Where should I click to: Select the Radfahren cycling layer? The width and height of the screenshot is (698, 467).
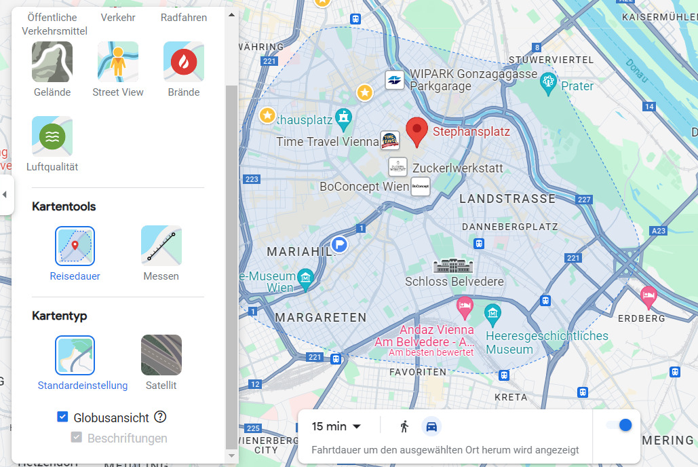tap(184, 18)
